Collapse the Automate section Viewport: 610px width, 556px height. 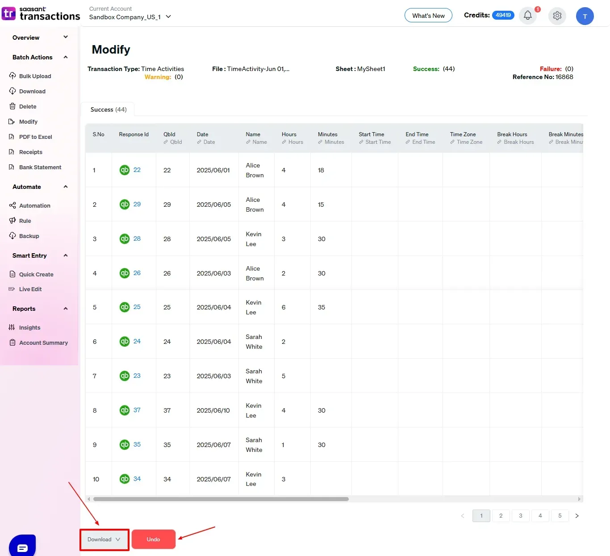(66, 186)
